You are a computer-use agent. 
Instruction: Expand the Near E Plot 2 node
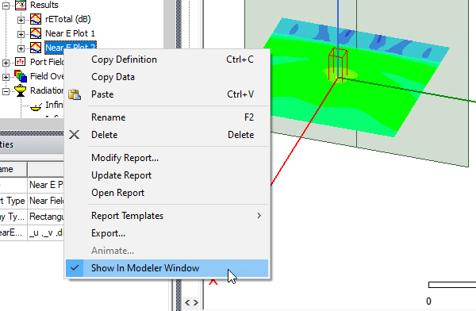[21, 48]
